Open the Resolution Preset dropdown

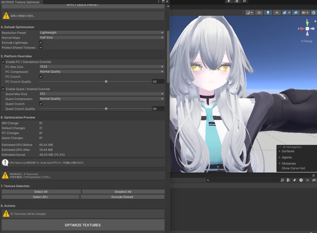pos(102,32)
